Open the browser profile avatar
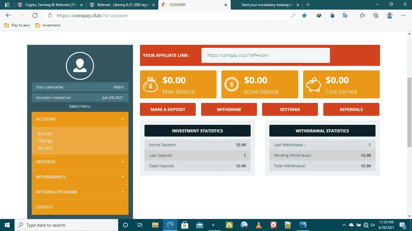Image resolution: width=412 pixels, height=231 pixels. pyautogui.click(x=390, y=15)
